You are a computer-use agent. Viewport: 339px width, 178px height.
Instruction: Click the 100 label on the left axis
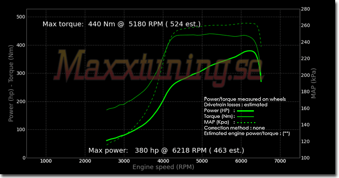click(x=21, y=130)
